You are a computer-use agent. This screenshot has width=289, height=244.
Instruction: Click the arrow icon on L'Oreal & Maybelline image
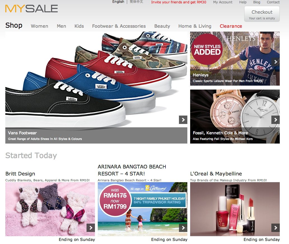(x=276, y=228)
